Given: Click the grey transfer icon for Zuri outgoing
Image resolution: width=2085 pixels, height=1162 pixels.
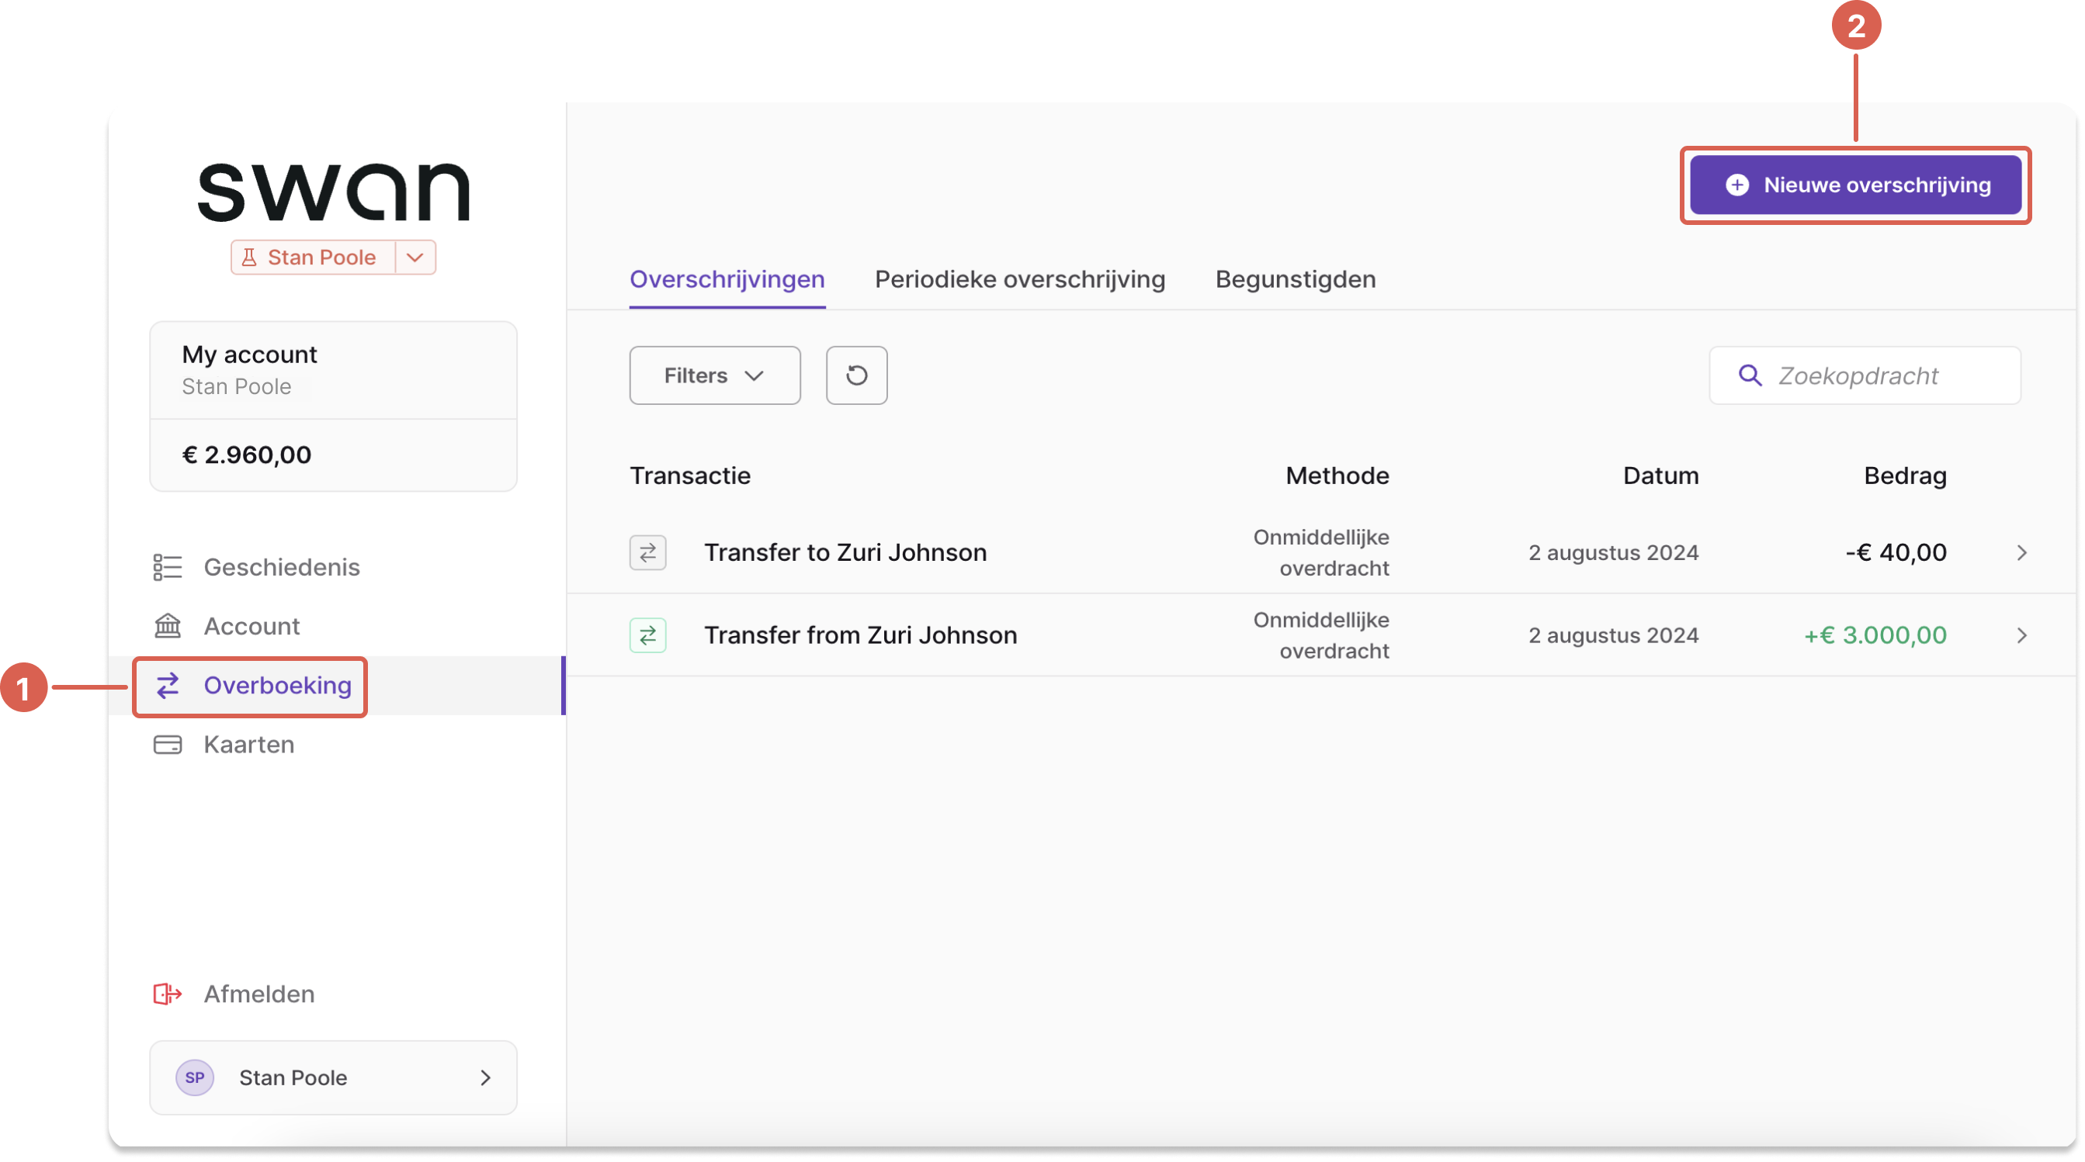Looking at the screenshot, I should tap(648, 553).
